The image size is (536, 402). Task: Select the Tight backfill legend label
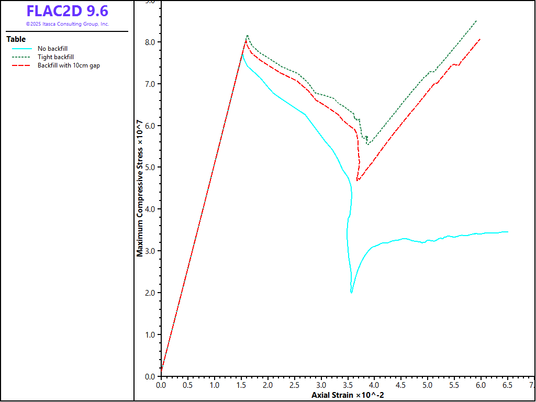click(55, 57)
